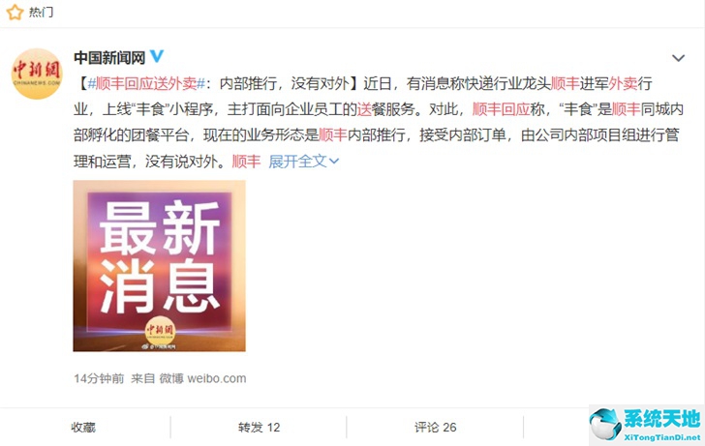Open the post options chevron at top right
Image resolution: width=705 pixels, height=446 pixels.
(678, 58)
